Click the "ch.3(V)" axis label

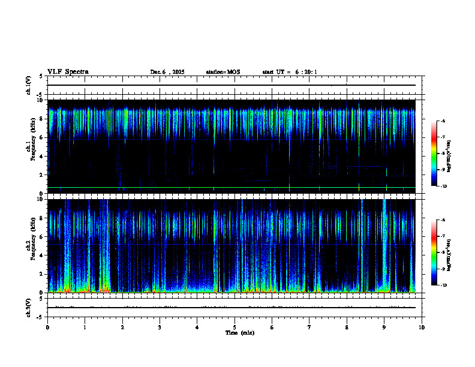pyautogui.click(x=29, y=308)
